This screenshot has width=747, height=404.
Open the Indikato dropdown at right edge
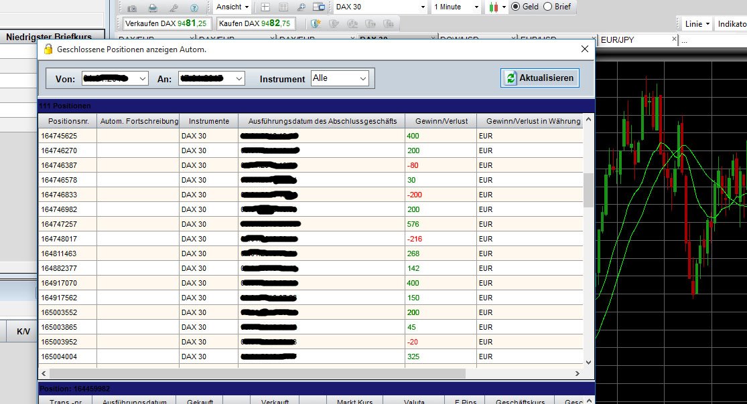click(x=732, y=24)
